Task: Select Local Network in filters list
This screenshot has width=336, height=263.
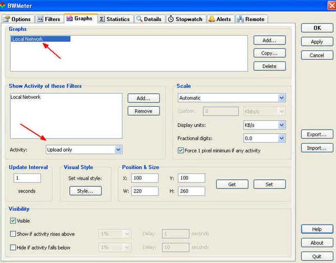Action: [x=26, y=97]
